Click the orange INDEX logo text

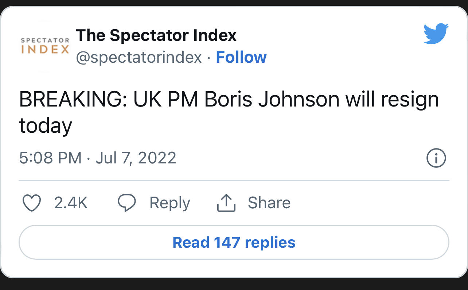45,50
